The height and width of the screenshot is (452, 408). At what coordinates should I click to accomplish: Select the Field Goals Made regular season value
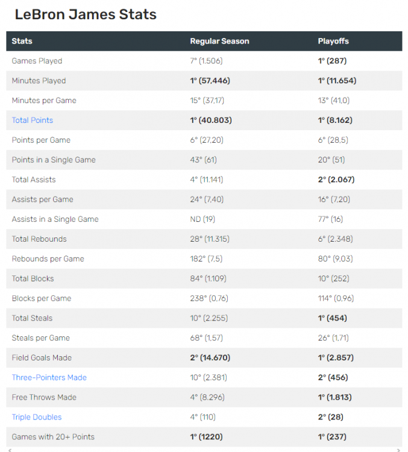tap(210, 358)
